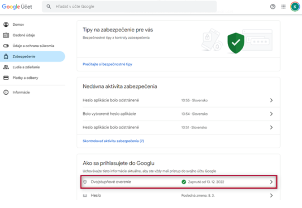Image resolution: width=302 pixels, height=208 pixels.
Task: Open the Dvojstupňové overenie row chevron
Action: pyautogui.click(x=271, y=182)
